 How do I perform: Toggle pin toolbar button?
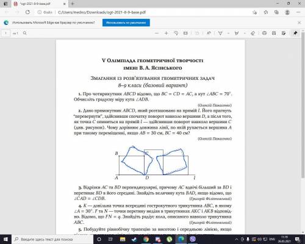pos(295,33)
